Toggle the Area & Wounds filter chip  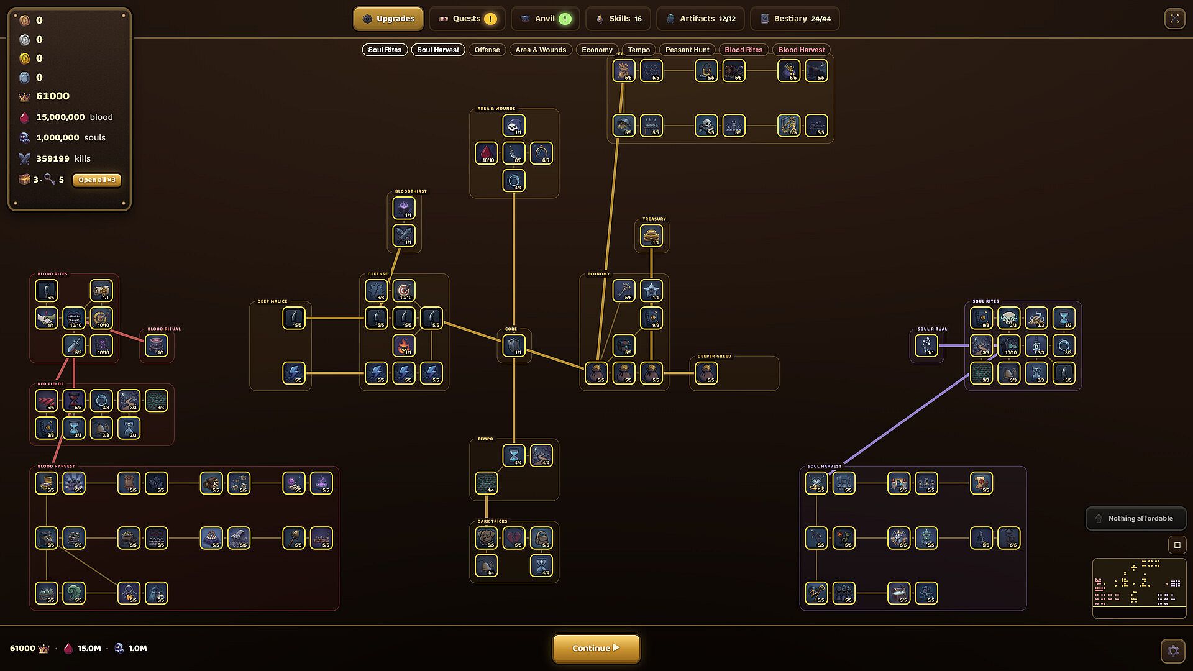click(x=541, y=50)
